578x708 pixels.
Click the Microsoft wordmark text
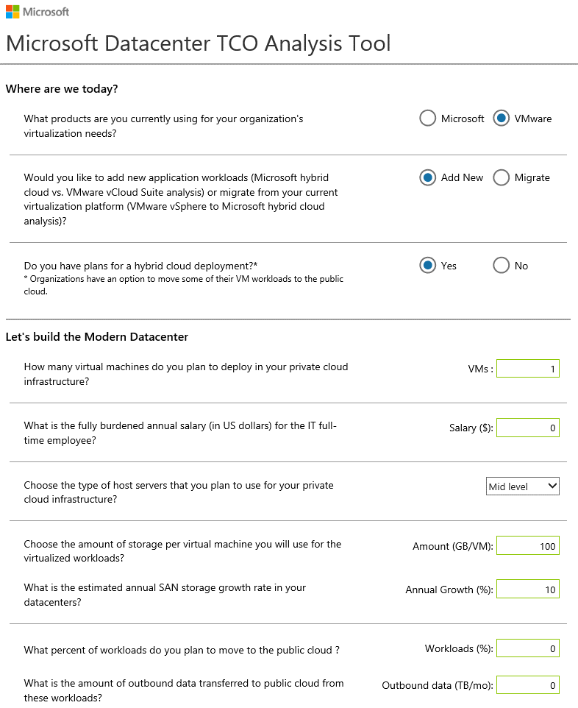coord(46,12)
